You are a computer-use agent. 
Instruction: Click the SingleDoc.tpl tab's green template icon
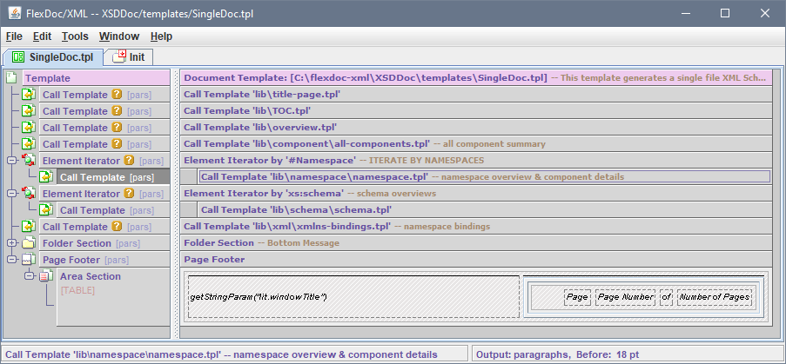(18, 57)
